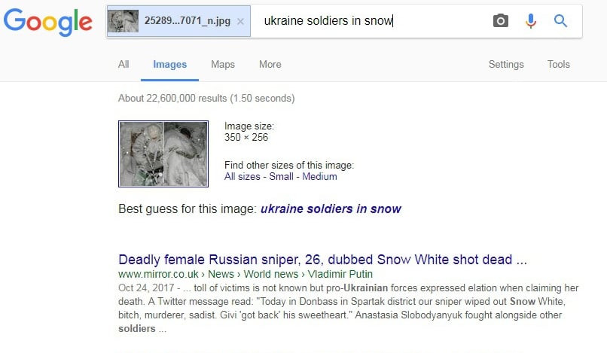This screenshot has height=353, width=607.
Task: Click the soldiers in snow result thumbnail
Action: [x=163, y=154]
